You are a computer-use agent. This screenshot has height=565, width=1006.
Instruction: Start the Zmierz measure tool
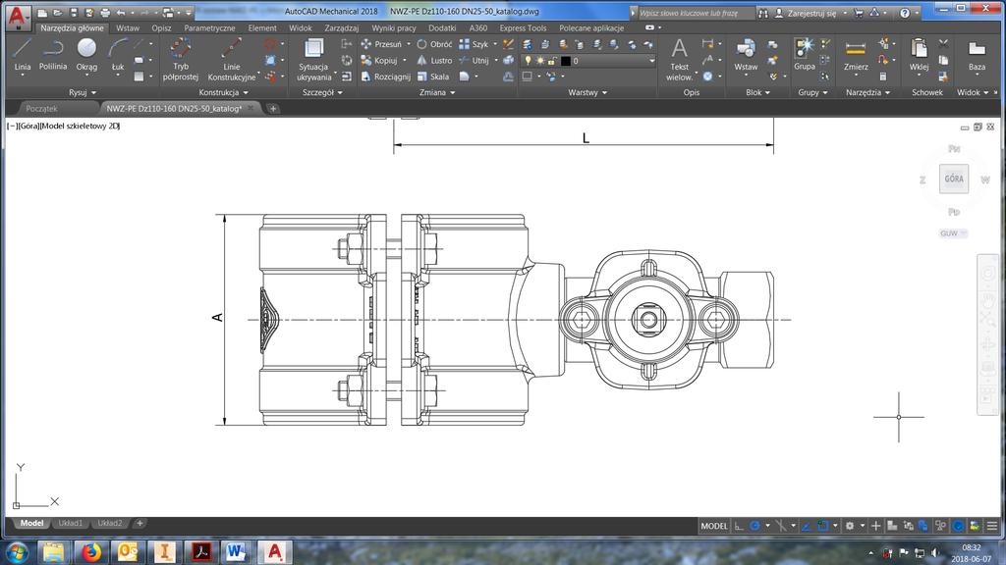856,55
